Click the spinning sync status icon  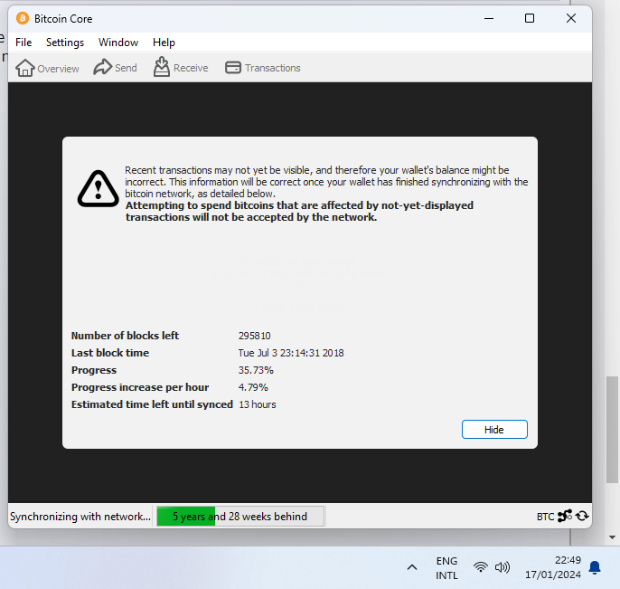tap(582, 516)
